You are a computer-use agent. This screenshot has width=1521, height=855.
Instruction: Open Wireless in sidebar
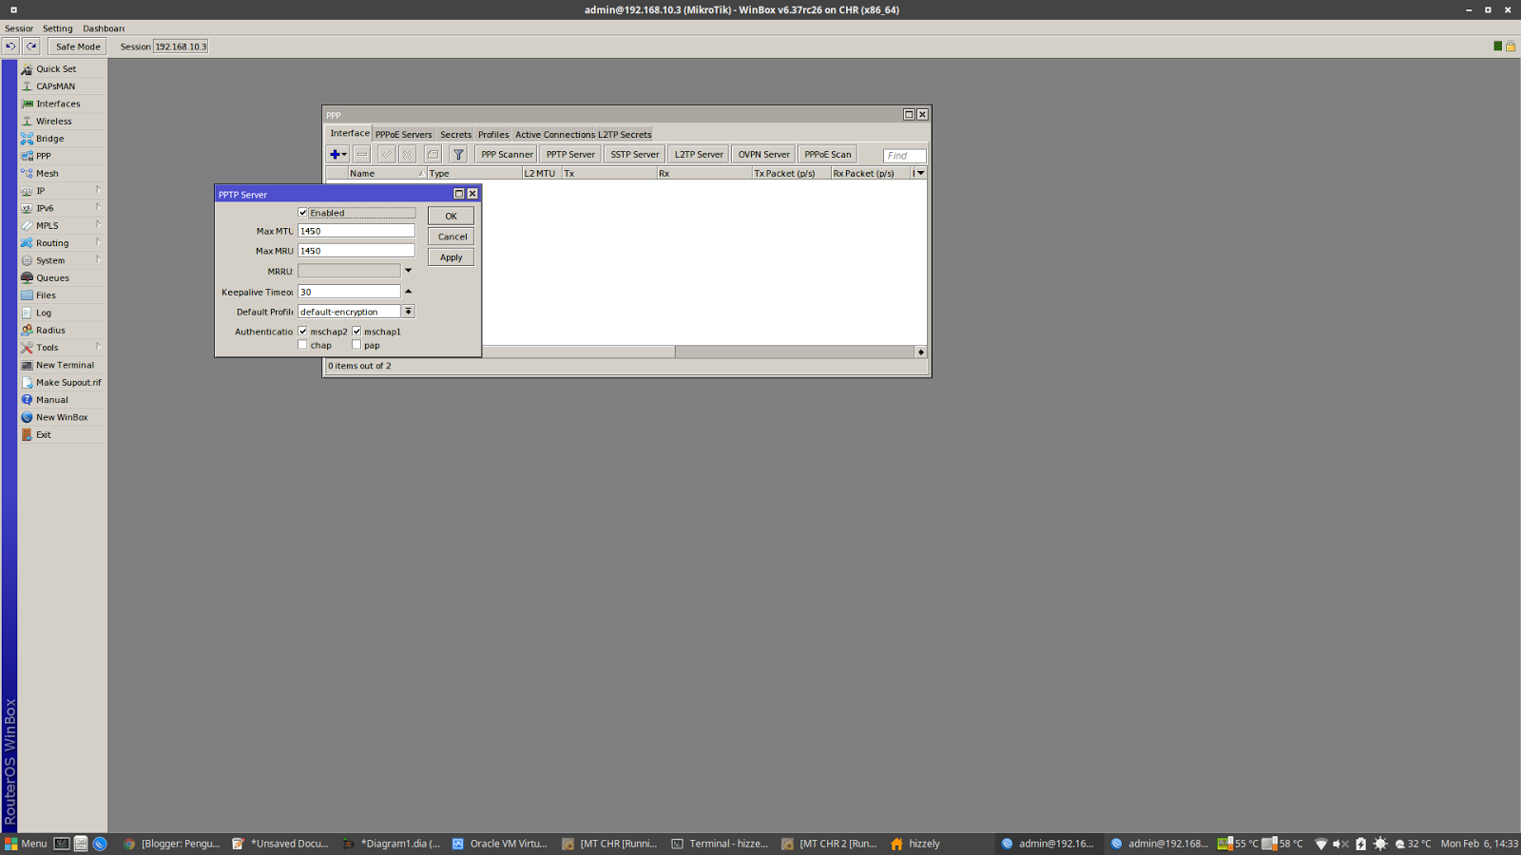tap(63, 122)
